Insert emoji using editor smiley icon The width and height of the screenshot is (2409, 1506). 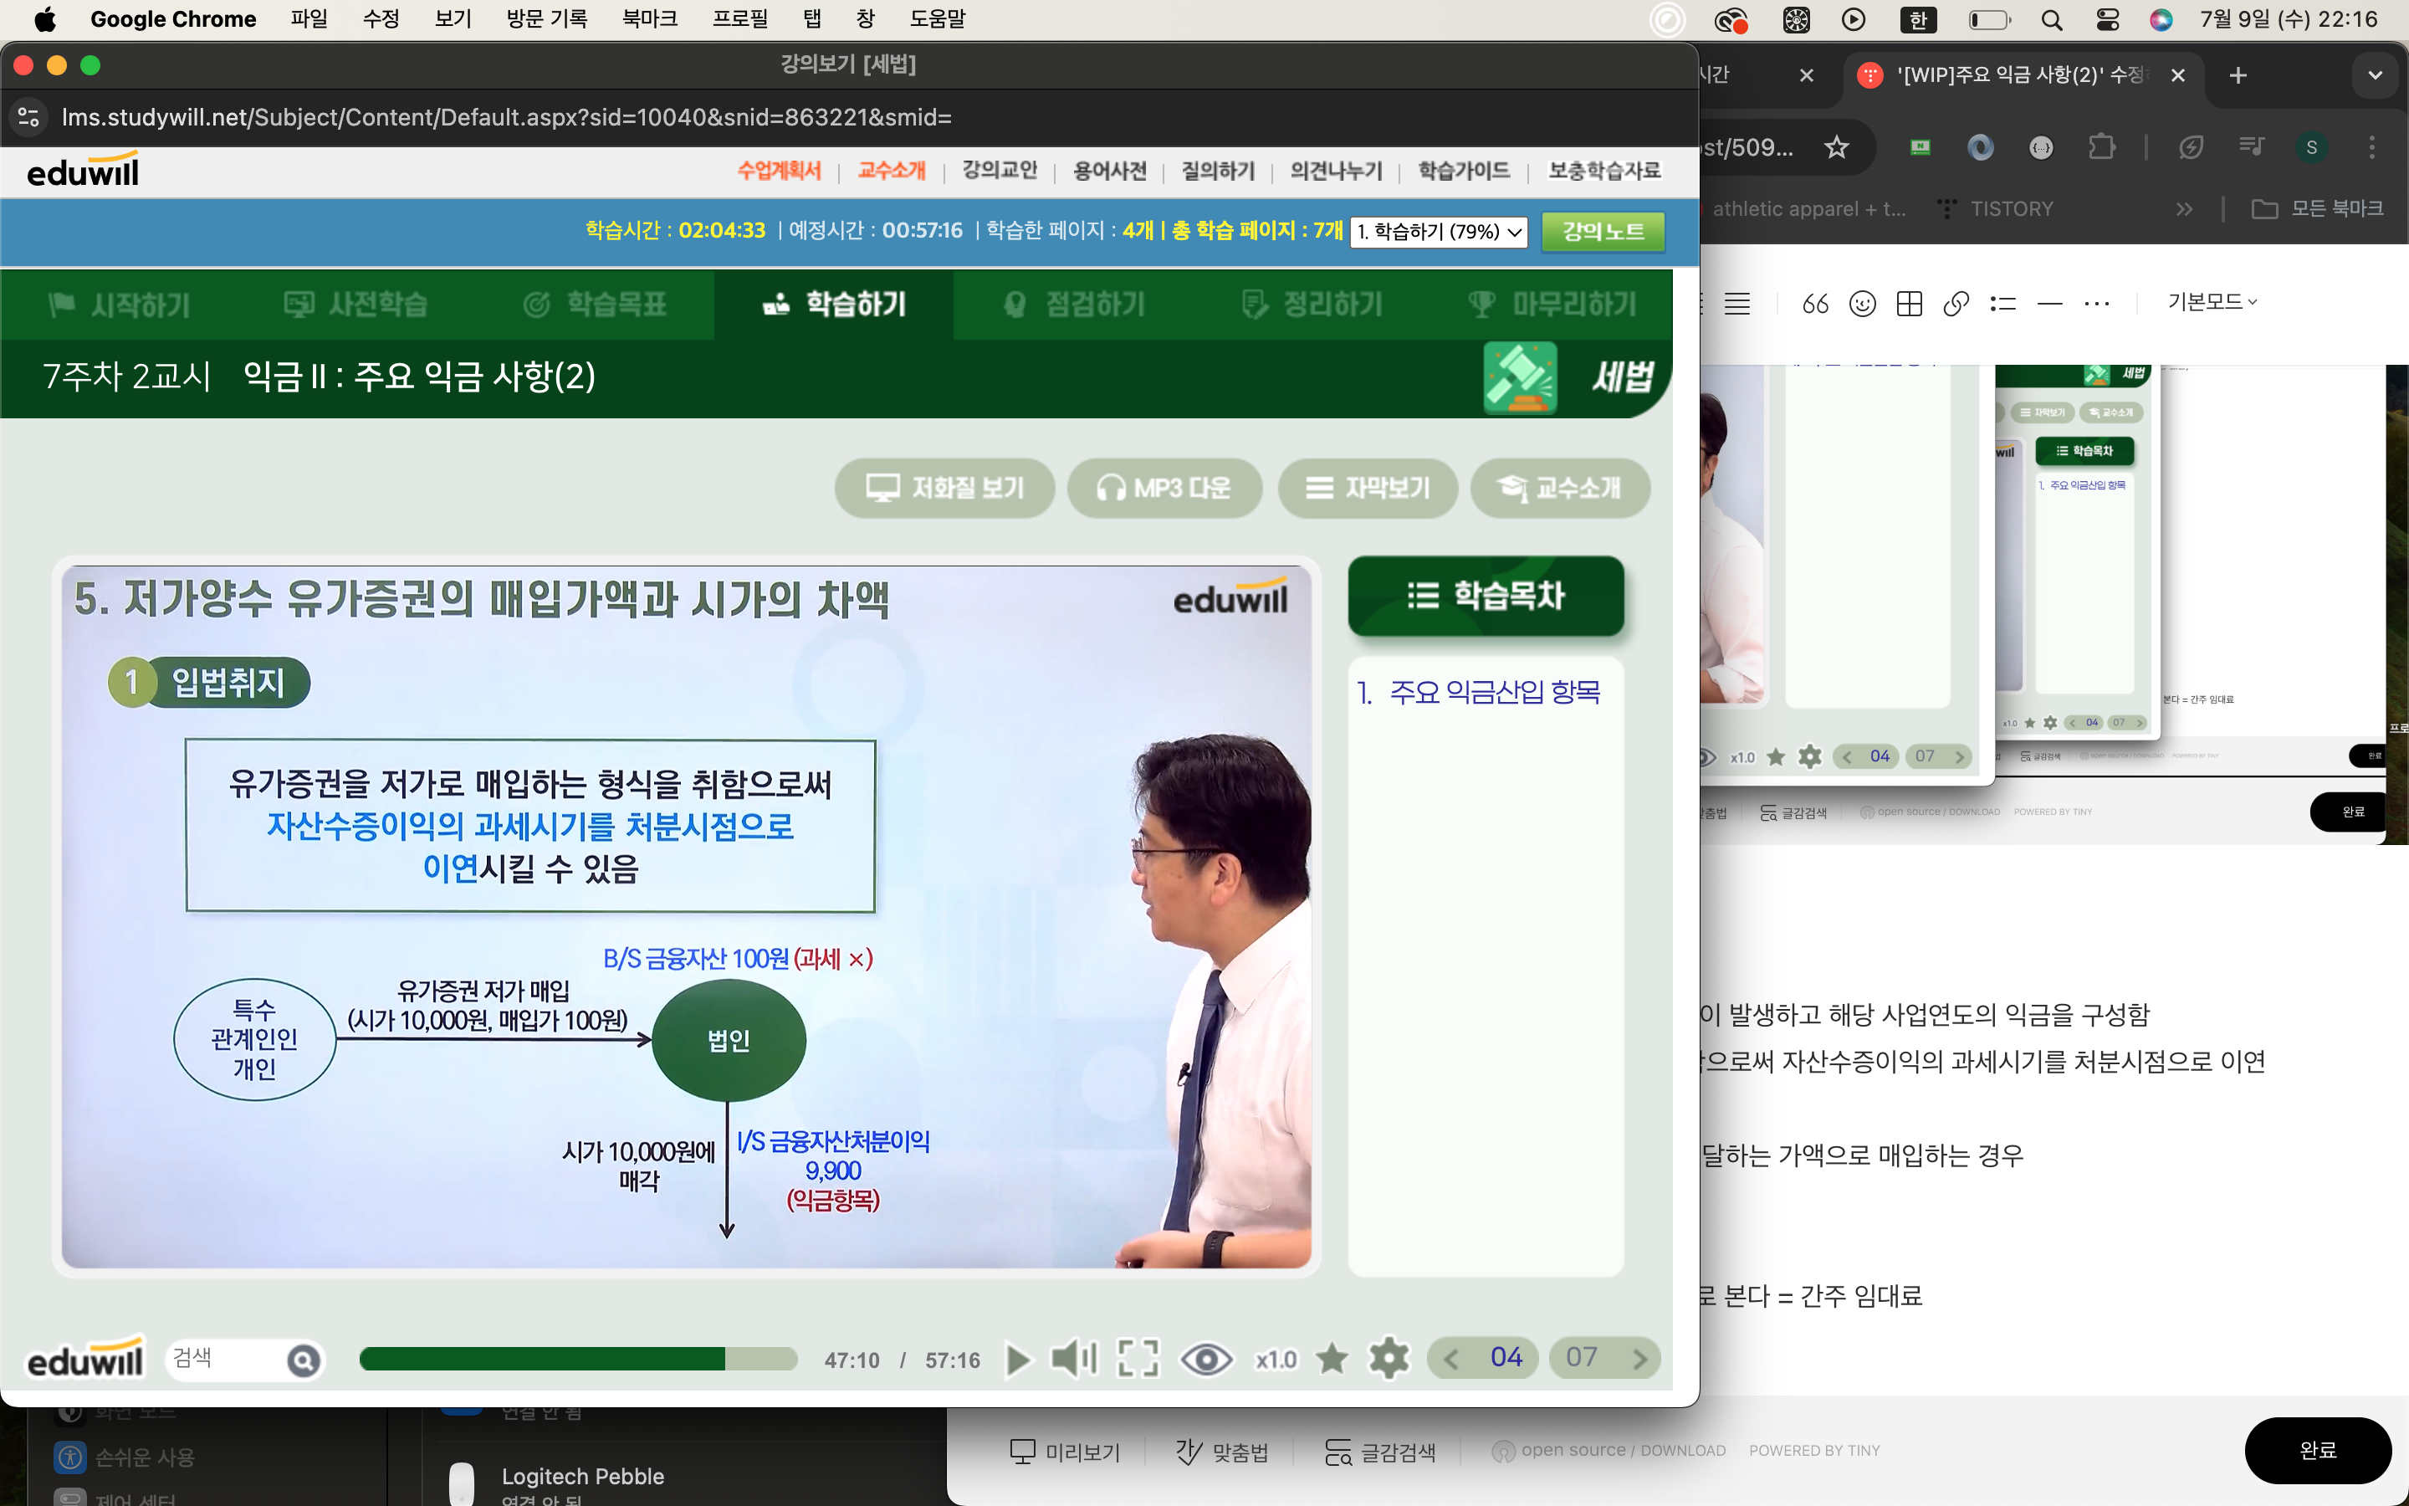point(1861,304)
